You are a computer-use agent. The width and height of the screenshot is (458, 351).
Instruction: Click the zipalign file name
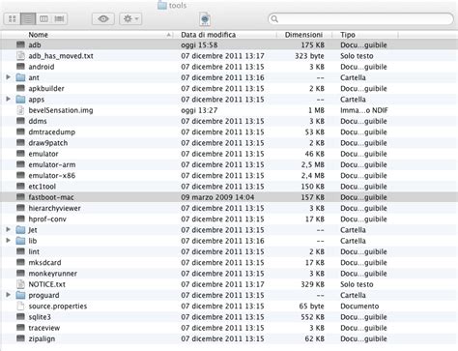42,338
